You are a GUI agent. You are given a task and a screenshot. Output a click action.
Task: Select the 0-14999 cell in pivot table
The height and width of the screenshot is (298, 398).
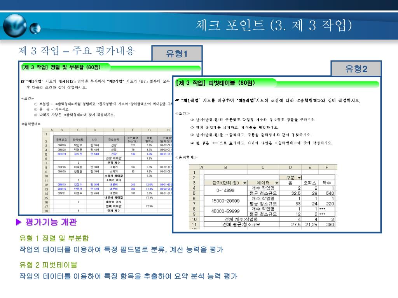[x=226, y=190]
